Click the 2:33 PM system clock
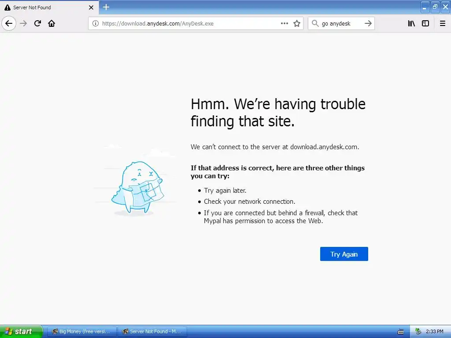This screenshot has width=451, height=338. click(434, 331)
